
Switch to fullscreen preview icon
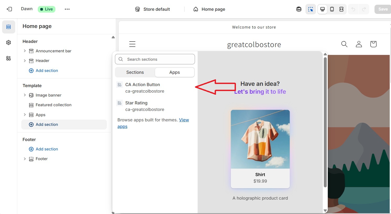341,9
